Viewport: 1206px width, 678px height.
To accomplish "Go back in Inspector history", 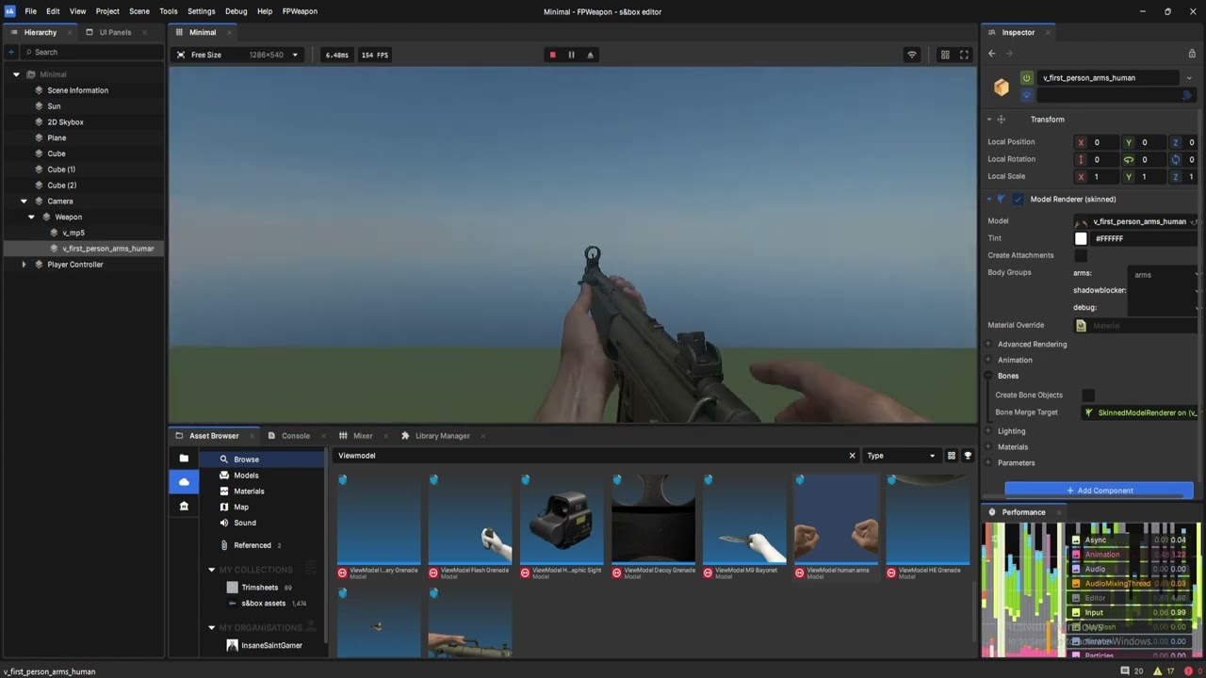I will 991,54.
